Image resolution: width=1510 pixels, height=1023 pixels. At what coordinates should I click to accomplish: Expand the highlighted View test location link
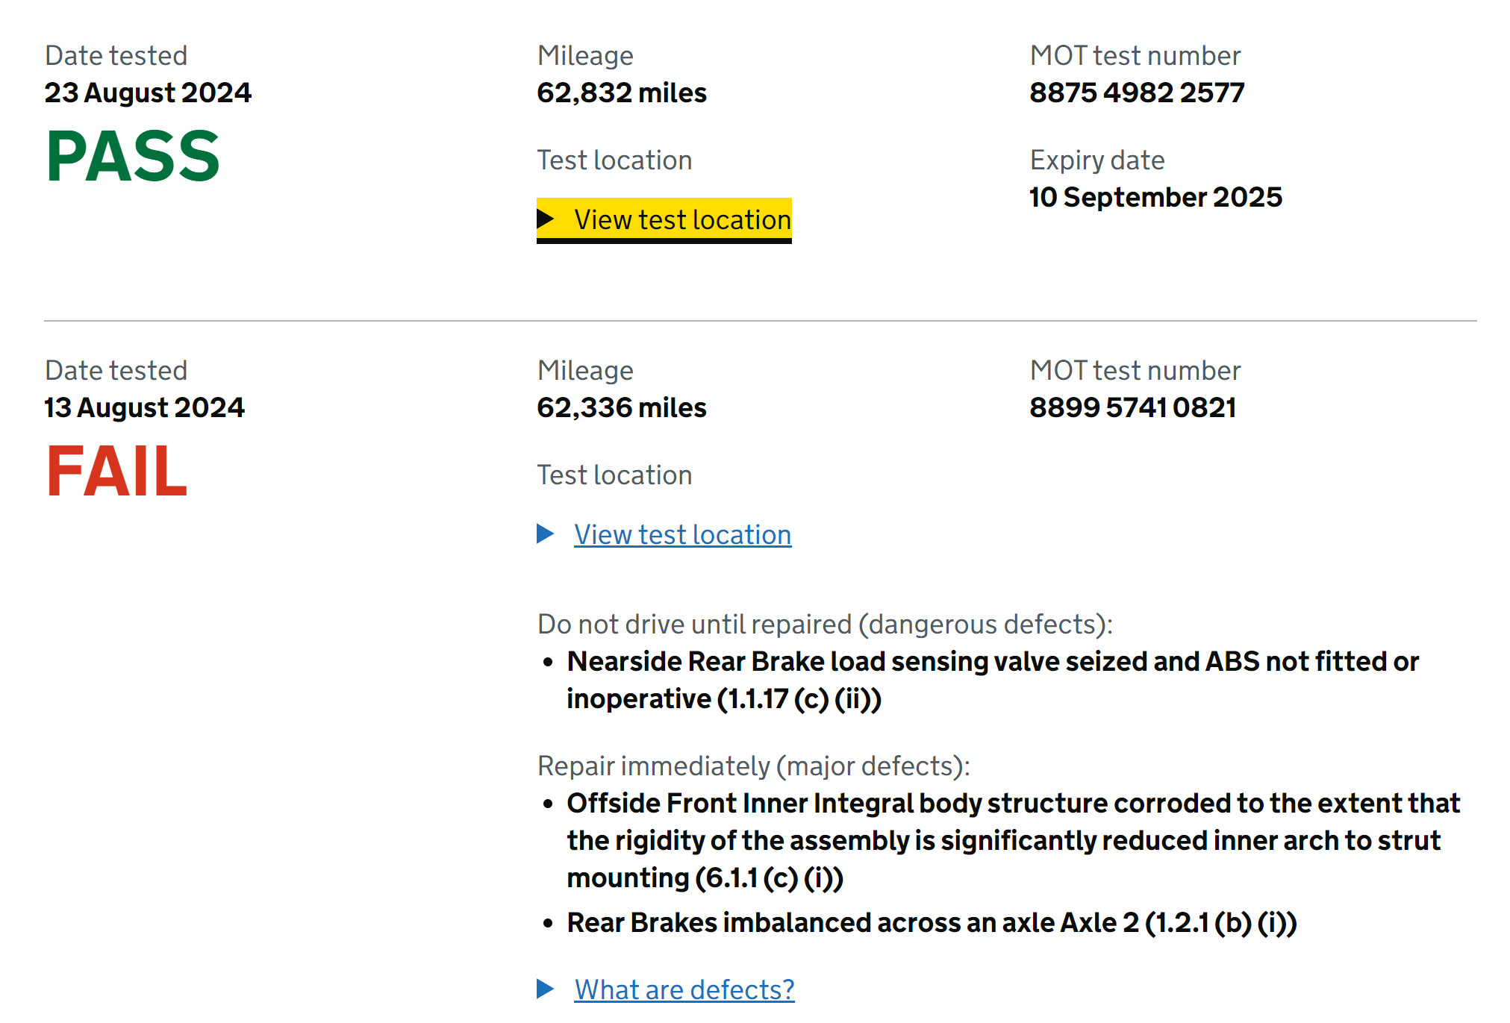681,220
